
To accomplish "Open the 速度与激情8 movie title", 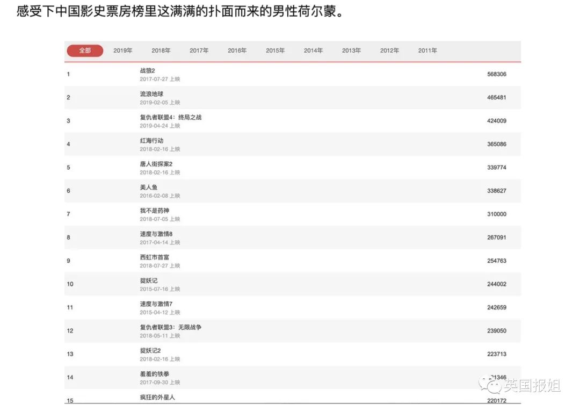I will pos(156,234).
